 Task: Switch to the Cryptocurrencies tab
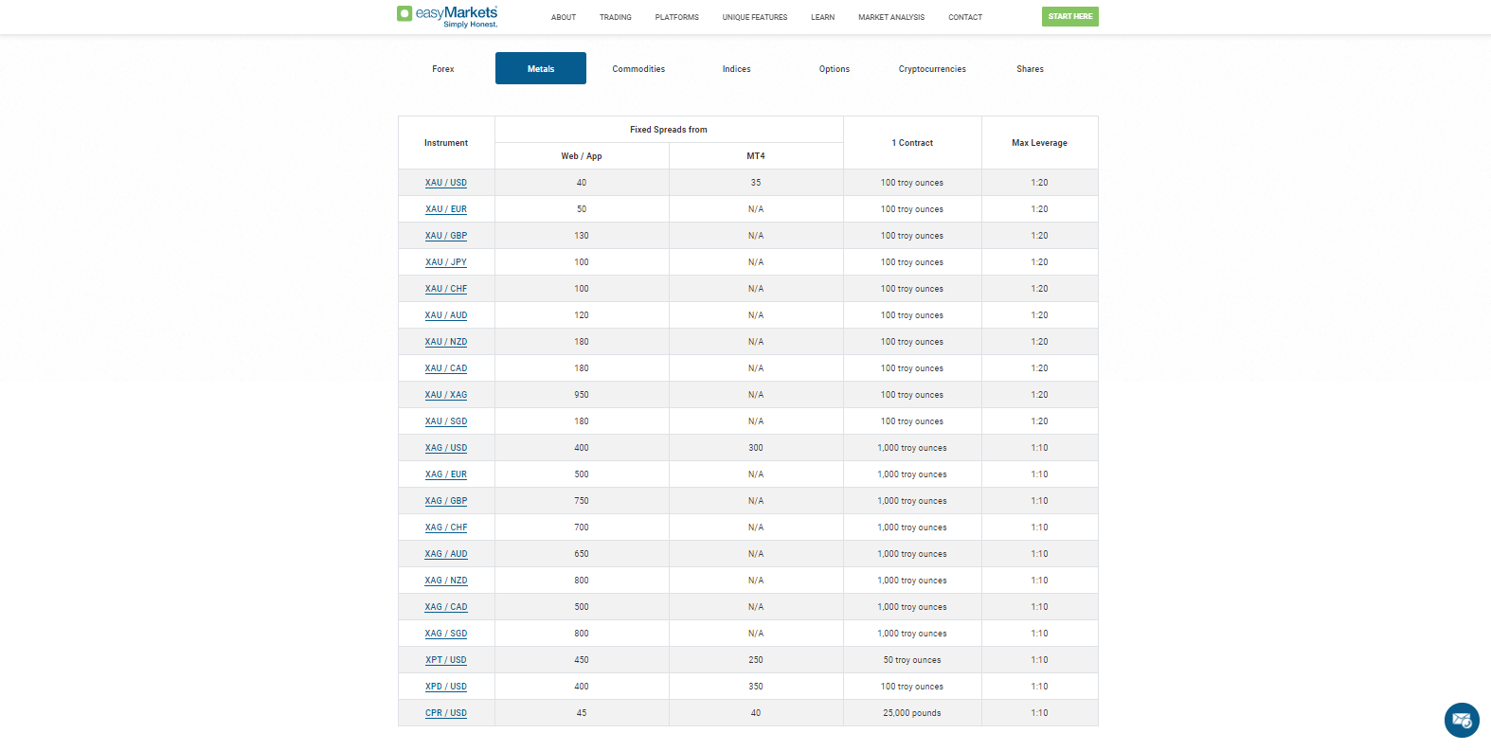(x=932, y=69)
